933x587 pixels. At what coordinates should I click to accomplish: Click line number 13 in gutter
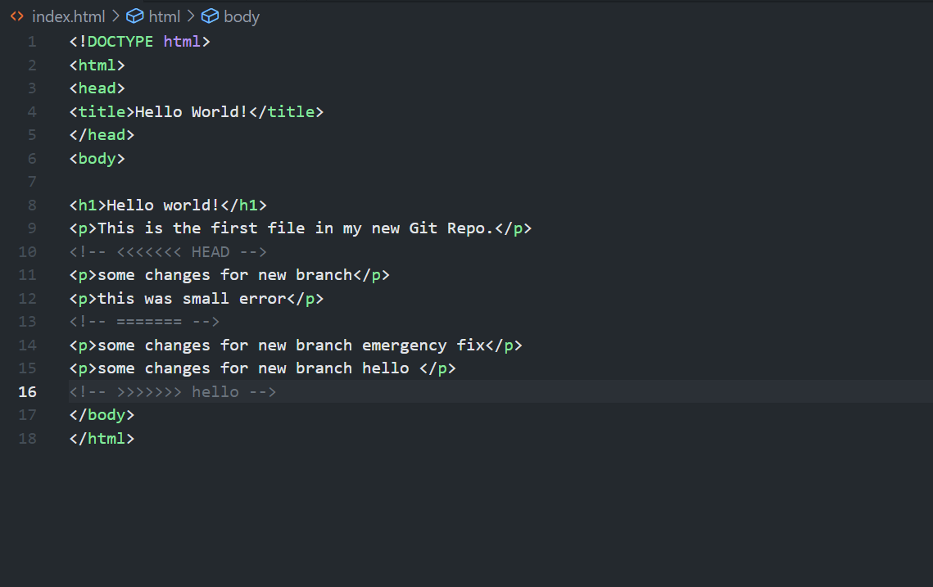click(x=27, y=322)
